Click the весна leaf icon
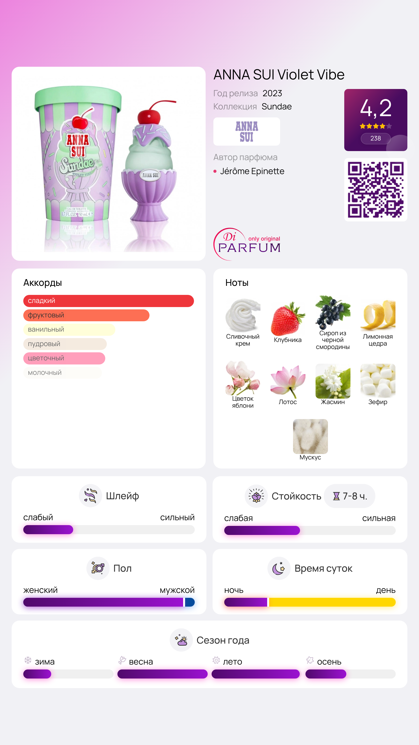 point(122,660)
